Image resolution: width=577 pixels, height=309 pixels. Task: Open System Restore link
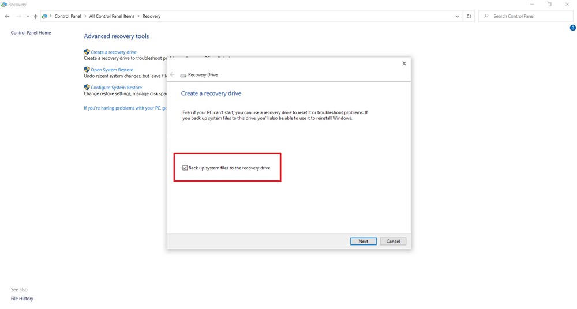[x=112, y=70]
